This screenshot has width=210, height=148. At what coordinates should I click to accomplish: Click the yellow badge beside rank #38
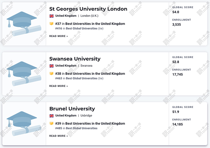pos(52,73)
